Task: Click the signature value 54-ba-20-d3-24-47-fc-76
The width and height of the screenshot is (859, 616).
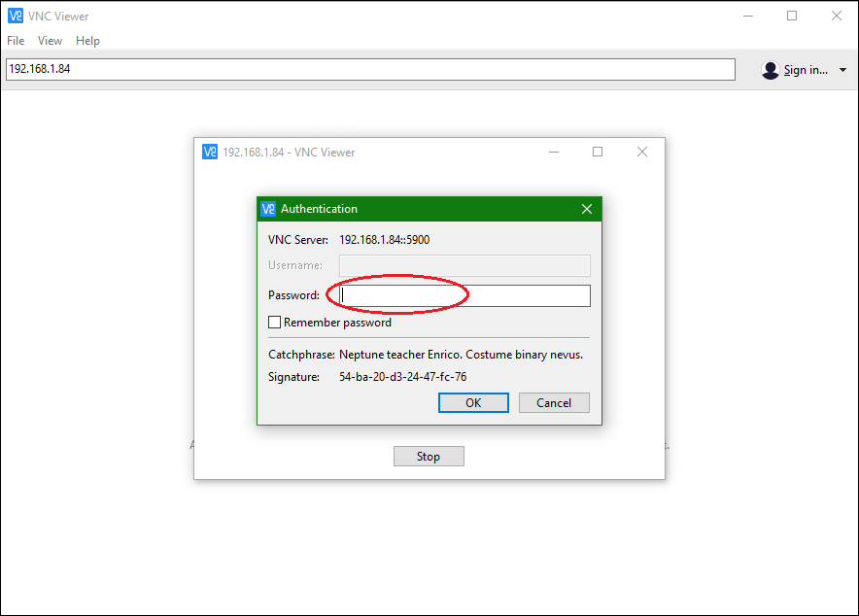Action: (x=402, y=377)
